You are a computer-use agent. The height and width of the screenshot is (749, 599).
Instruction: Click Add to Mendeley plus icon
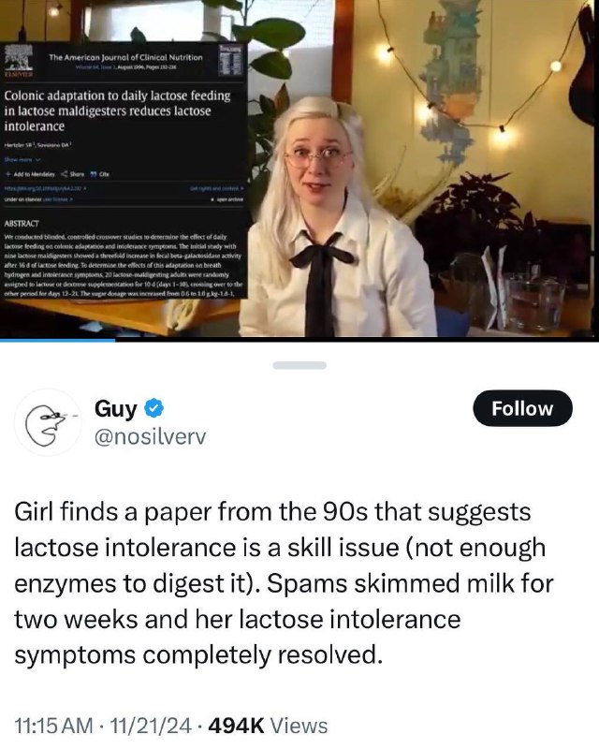(x=8, y=174)
